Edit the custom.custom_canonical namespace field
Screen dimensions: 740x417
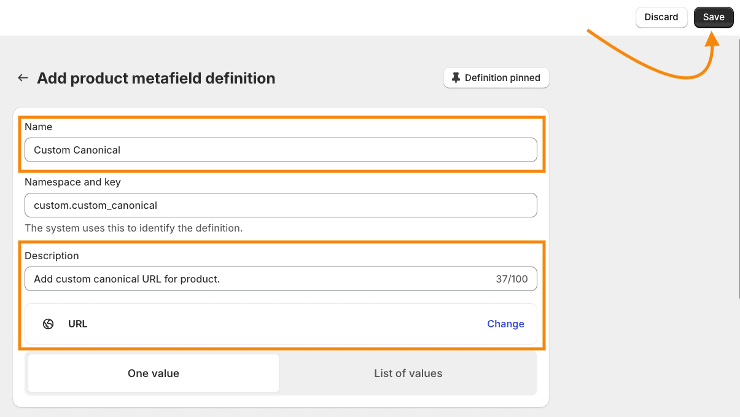point(280,205)
